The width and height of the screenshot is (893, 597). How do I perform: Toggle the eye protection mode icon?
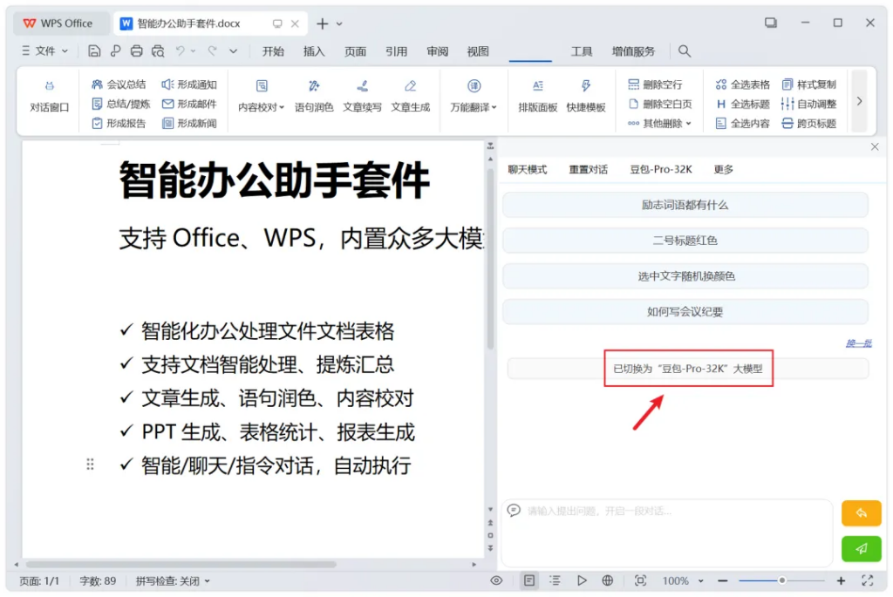496,580
